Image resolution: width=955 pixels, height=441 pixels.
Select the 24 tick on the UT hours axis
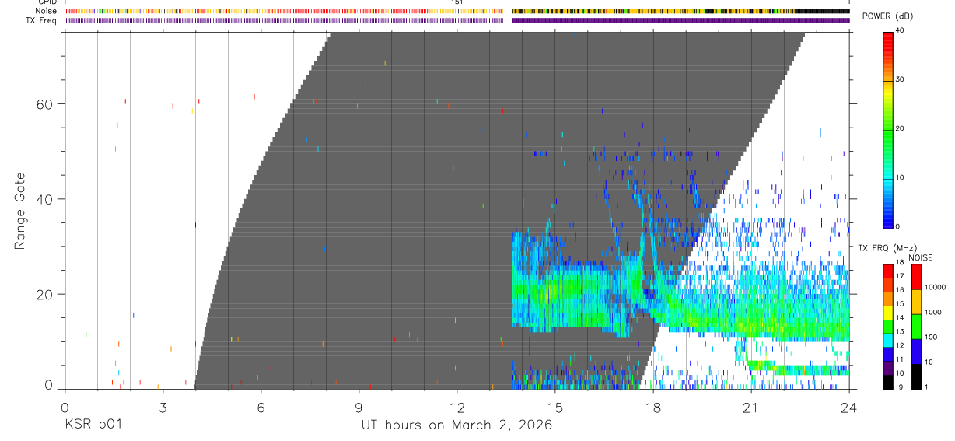pyautogui.click(x=849, y=406)
